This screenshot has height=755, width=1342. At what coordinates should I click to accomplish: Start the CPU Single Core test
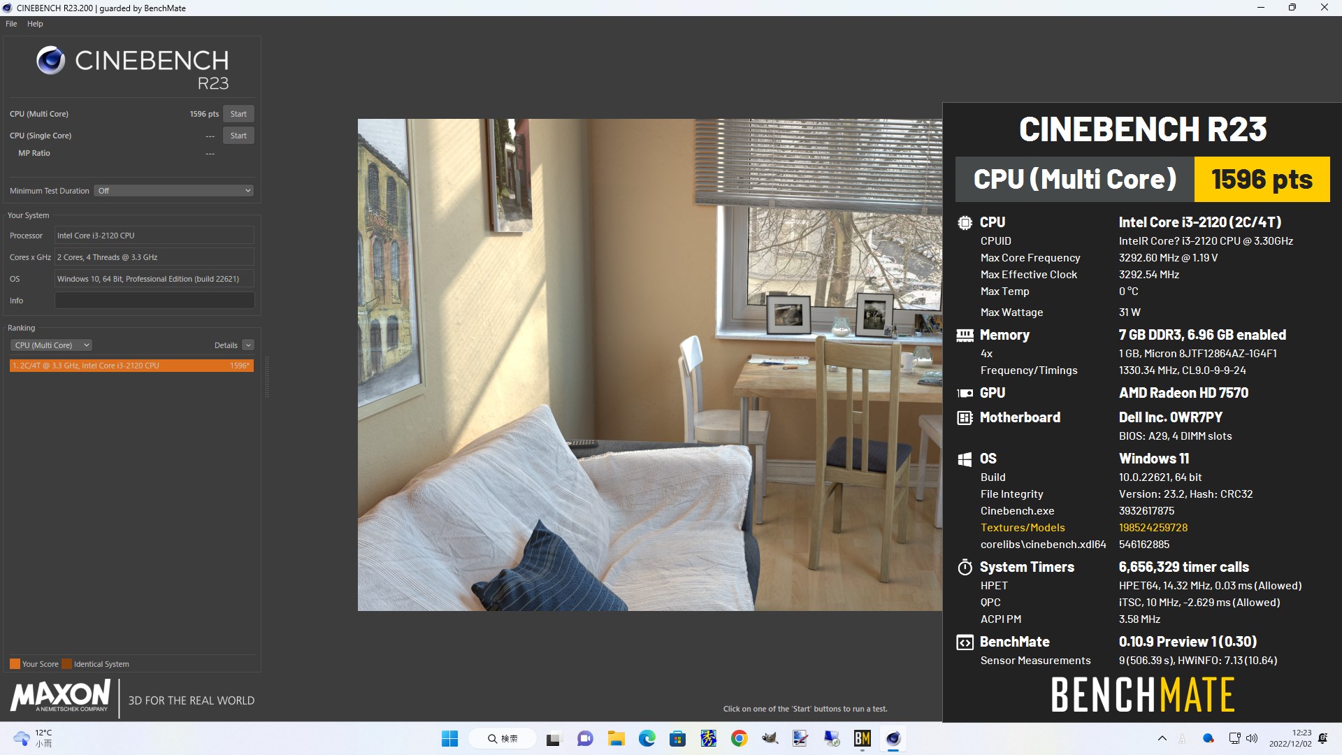[238, 136]
